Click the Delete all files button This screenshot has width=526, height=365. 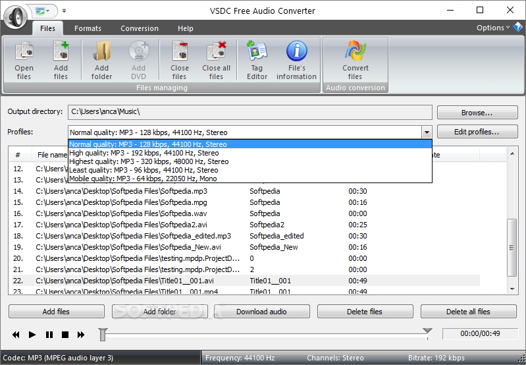[468, 312]
